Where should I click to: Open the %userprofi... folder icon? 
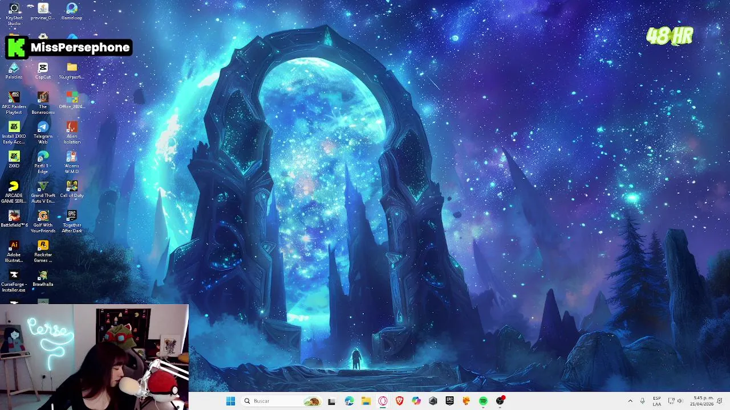[72, 71]
